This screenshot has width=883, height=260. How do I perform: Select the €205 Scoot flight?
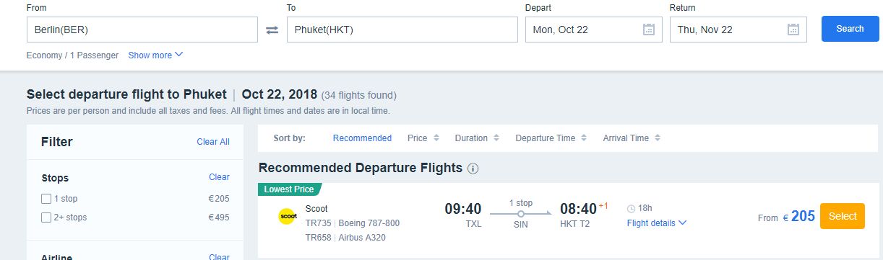[842, 216]
